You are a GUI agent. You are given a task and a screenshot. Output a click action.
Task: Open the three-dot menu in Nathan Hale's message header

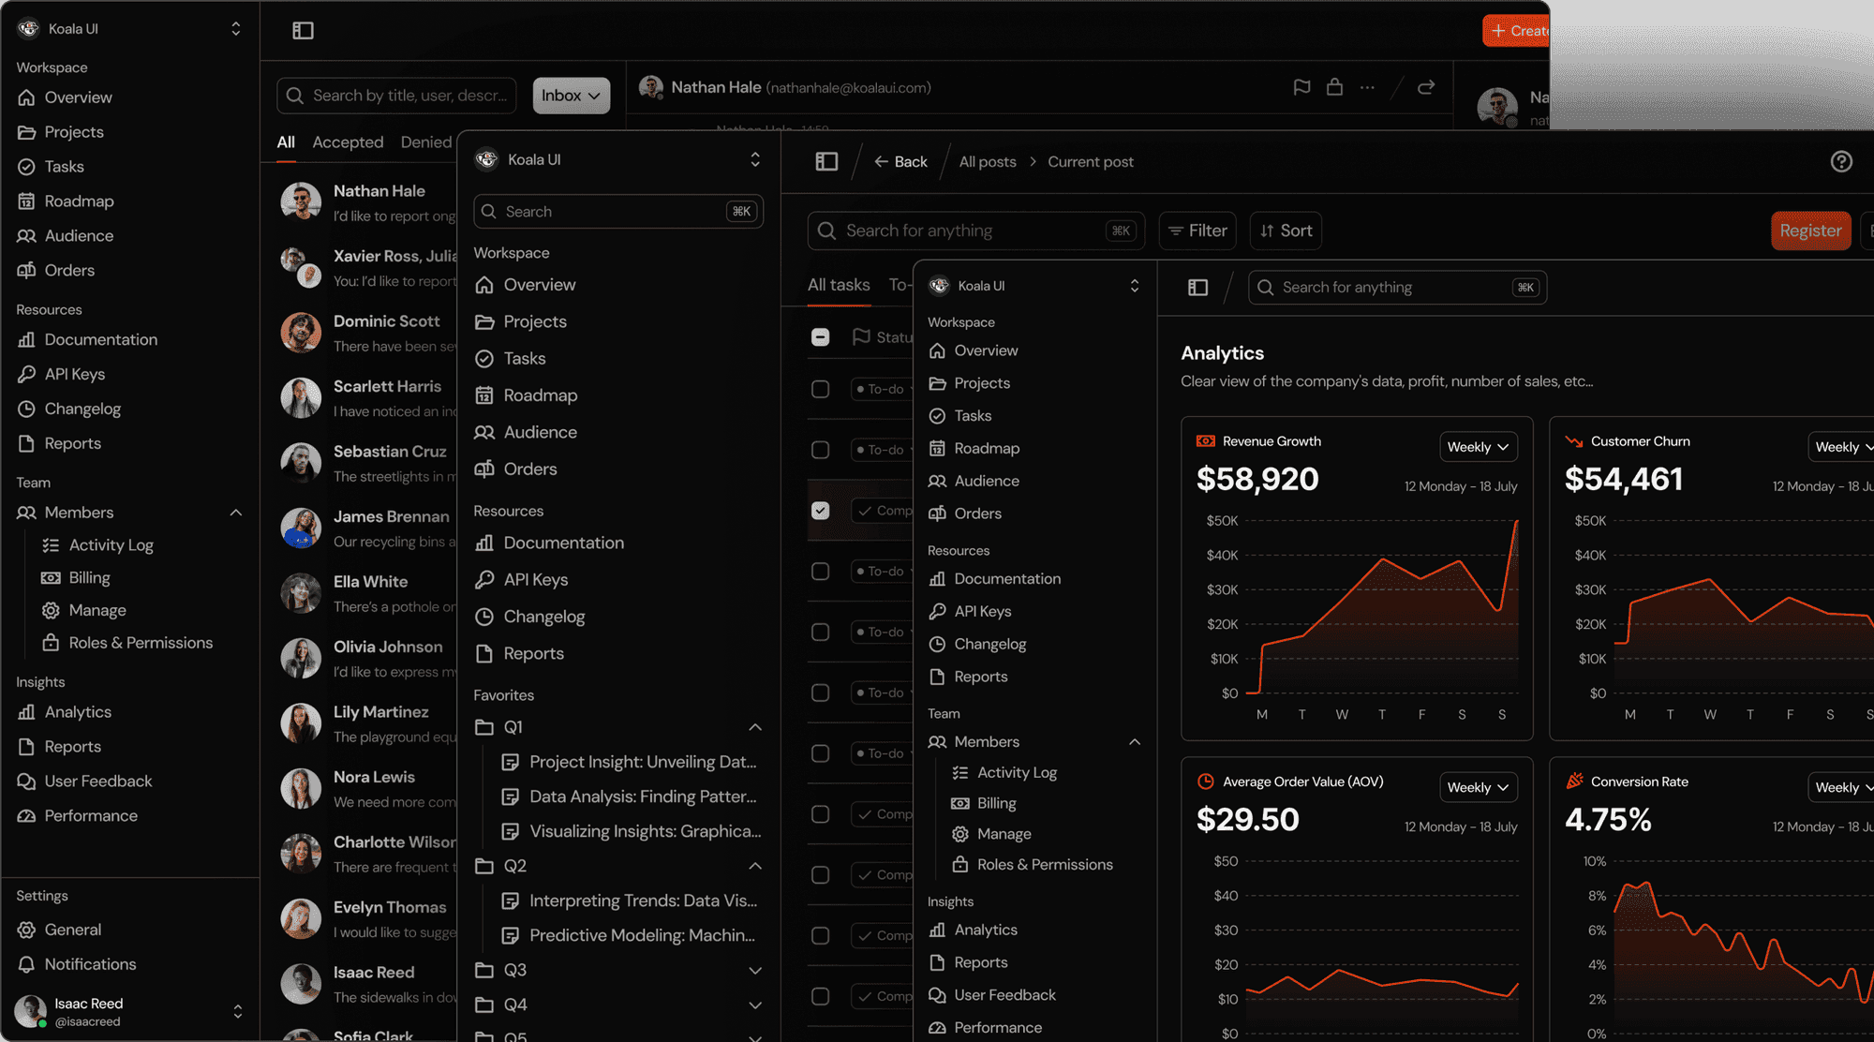pos(1367,87)
